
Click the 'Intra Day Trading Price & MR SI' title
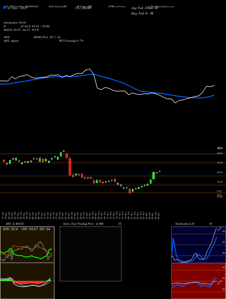tap(92, 224)
